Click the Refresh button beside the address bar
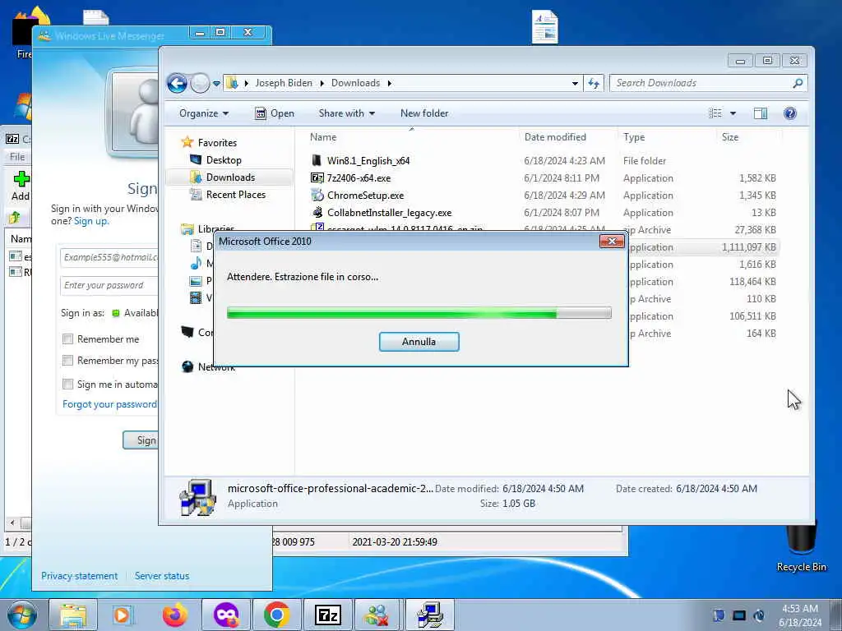Image resolution: width=842 pixels, height=631 pixels. [594, 83]
